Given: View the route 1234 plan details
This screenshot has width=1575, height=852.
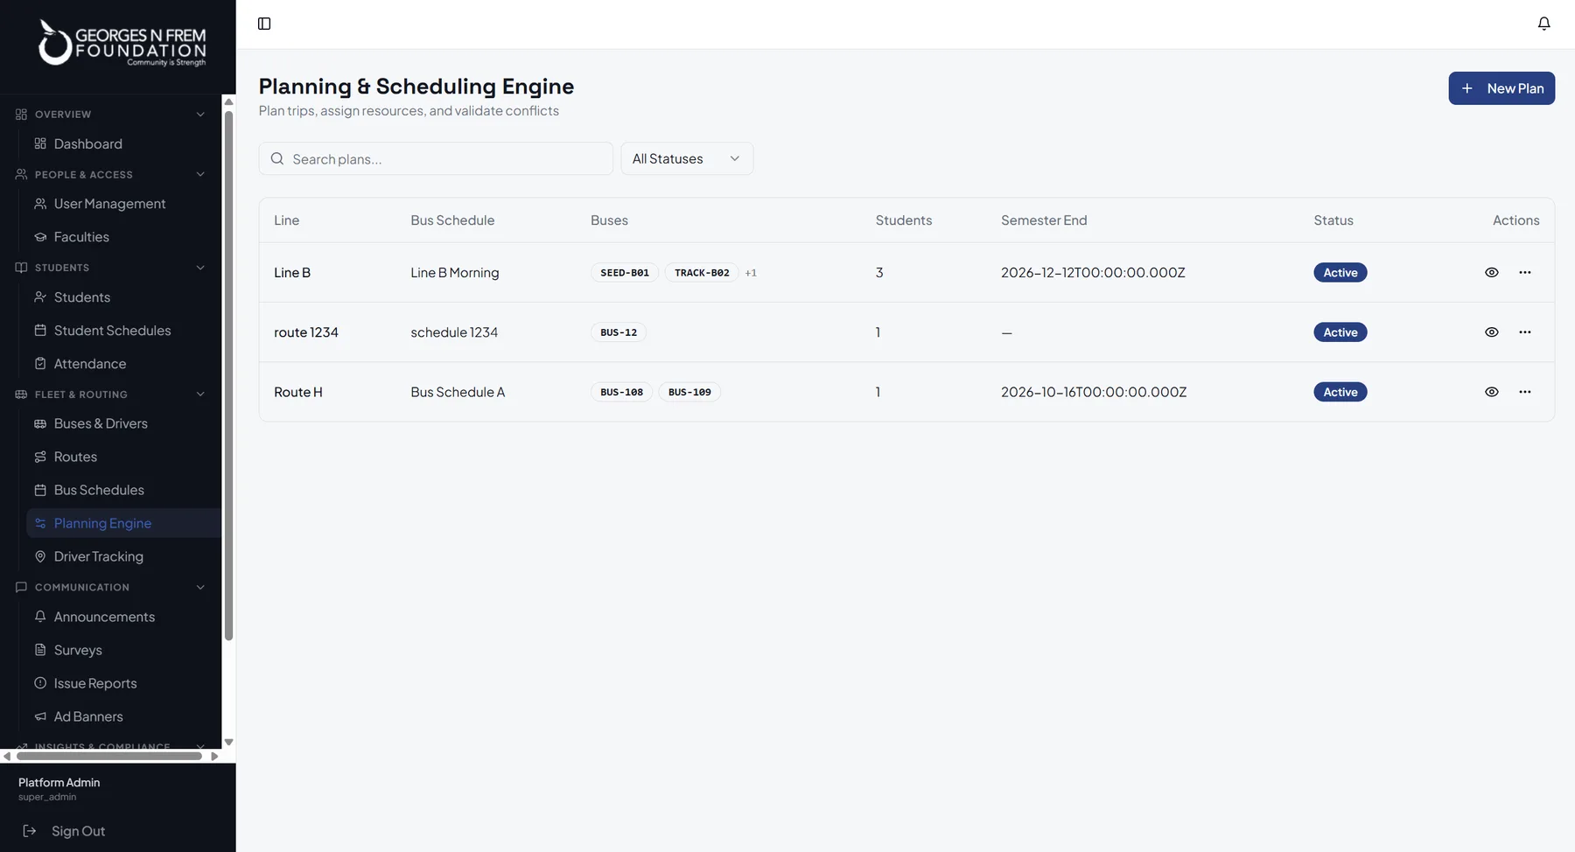Looking at the screenshot, I should (1492, 332).
